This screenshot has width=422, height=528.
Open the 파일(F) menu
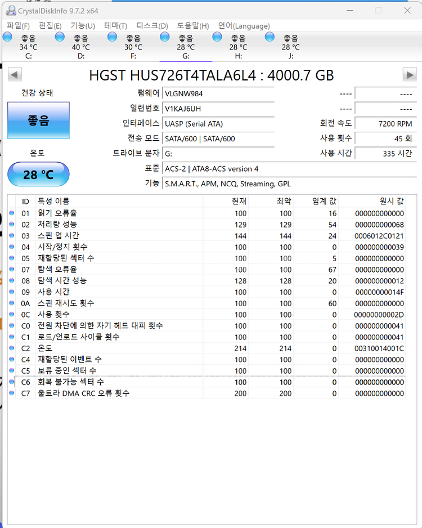[18, 26]
